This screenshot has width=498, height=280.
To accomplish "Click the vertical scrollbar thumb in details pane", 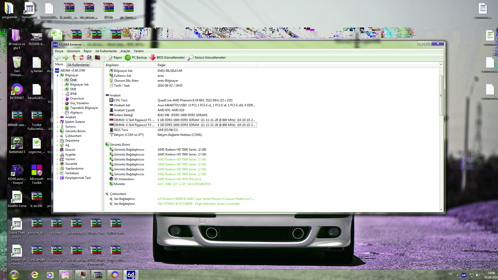I will (441, 95).
